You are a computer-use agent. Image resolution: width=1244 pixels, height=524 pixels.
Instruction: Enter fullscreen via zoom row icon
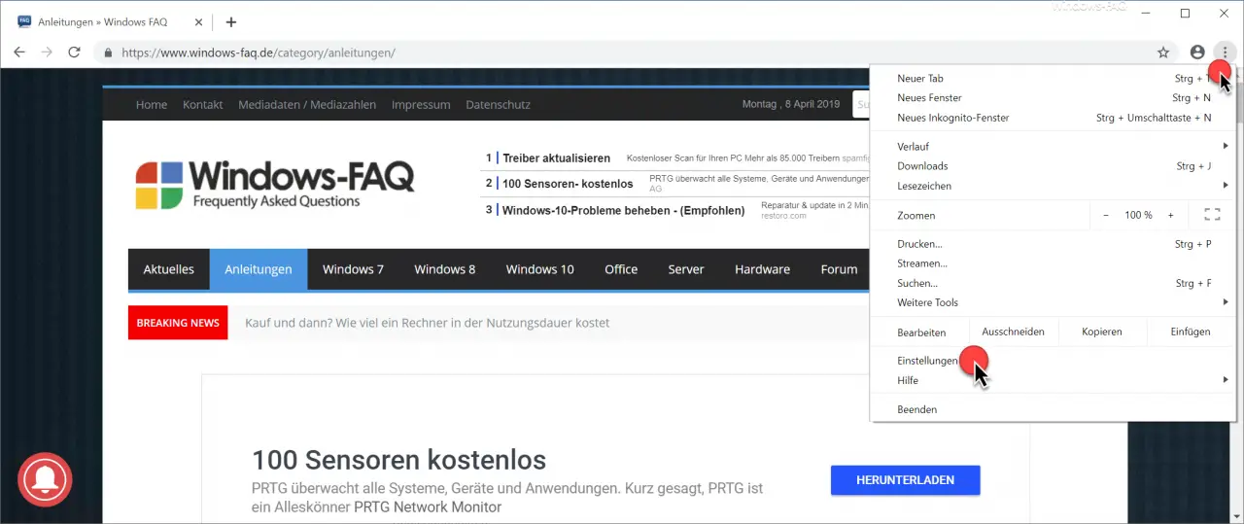coord(1212,215)
